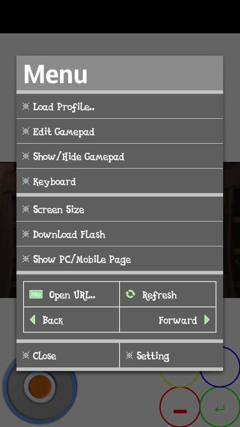Screen dimensions: 240x427
Task: Open URL.. button
Action: [x=72, y=294]
